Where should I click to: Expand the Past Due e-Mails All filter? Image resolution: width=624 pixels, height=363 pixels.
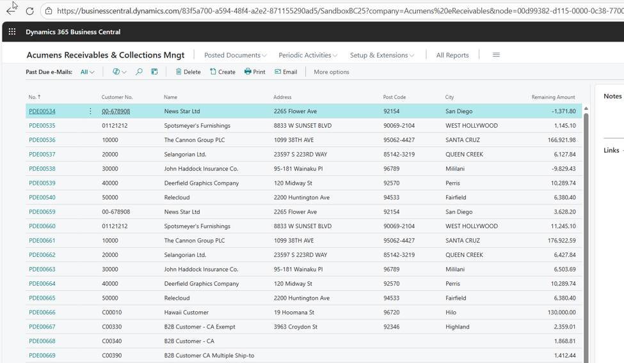87,72
